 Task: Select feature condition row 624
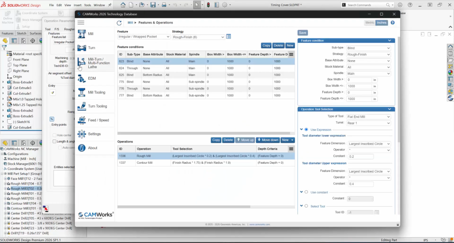[x=206, y=68]
